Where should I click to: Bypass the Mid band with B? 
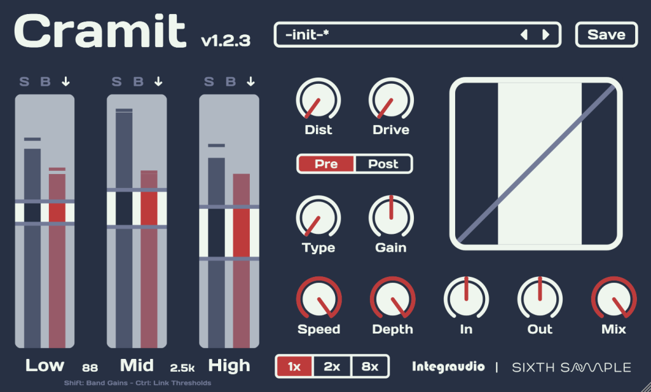(x=138, y=82)
